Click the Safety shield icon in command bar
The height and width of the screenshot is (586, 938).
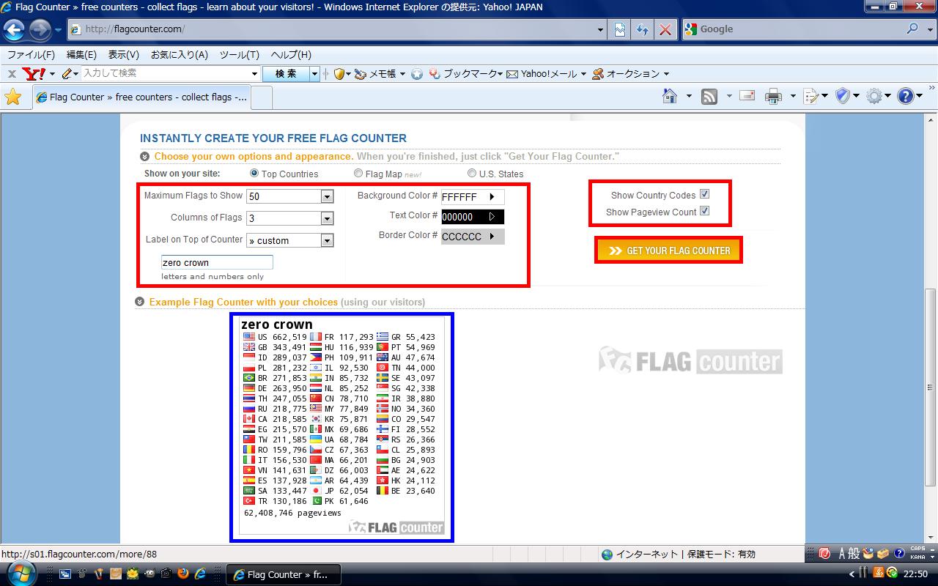(x=843, y=96)
